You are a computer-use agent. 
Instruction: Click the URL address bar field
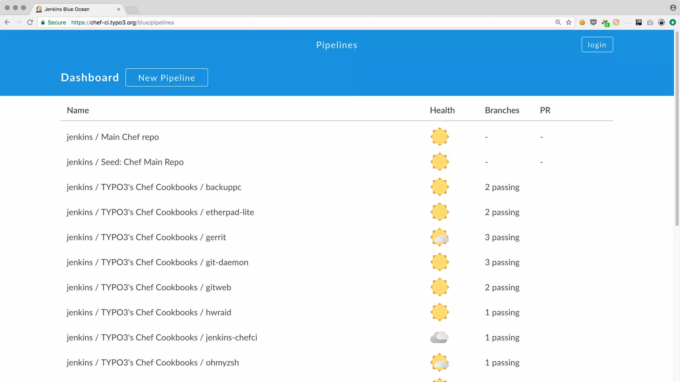point(299,22)
